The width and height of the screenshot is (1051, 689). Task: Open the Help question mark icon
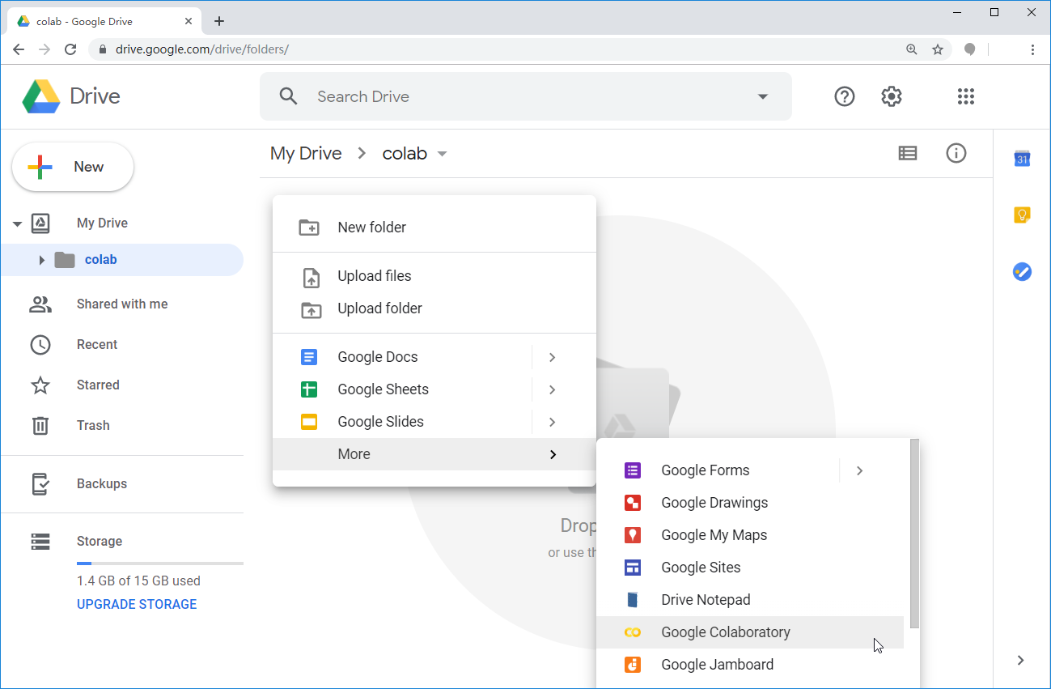844,96
